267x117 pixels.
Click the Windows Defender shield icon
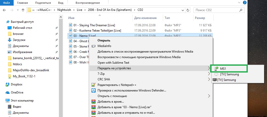click(94, 90)
